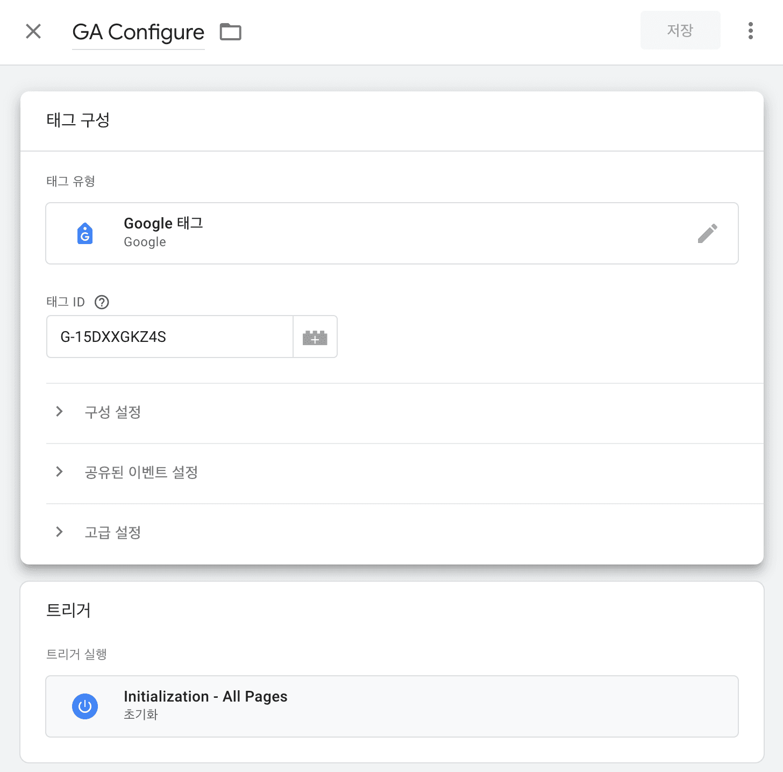Click the blue Google 태그 logo icon

tap(85, 233)
